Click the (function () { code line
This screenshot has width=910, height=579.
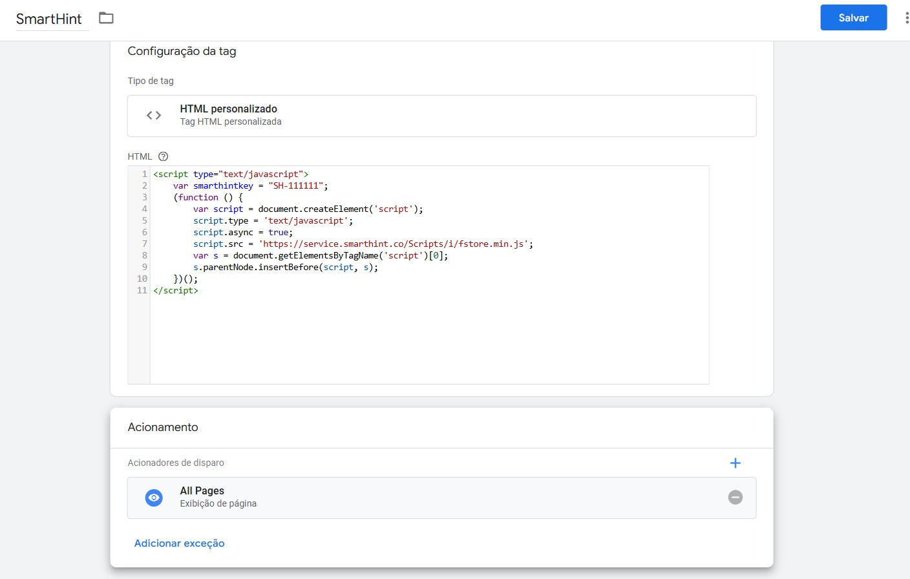click(208, 197)
